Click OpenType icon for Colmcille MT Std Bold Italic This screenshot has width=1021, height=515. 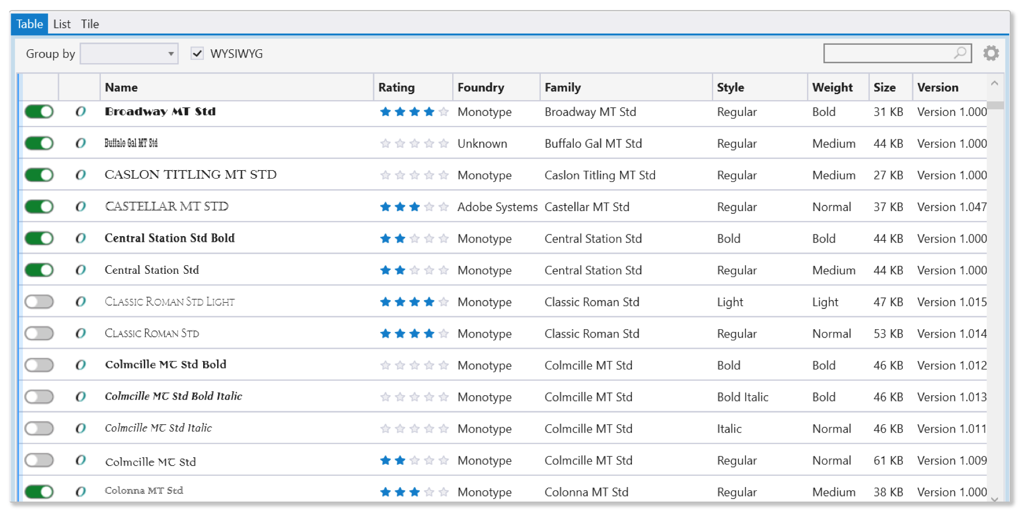point(81,397)
